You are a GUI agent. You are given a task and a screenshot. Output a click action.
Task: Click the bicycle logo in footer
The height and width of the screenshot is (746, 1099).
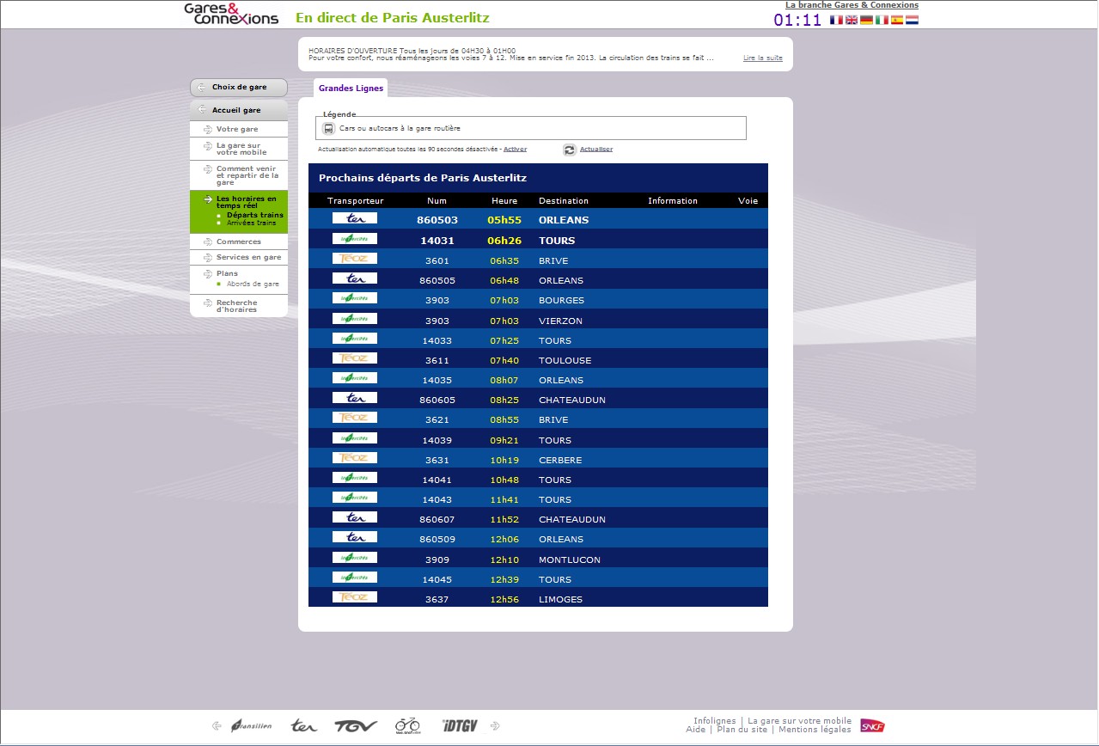[408, 725]
